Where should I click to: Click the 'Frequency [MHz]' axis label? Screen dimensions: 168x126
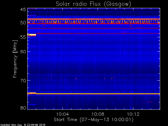[15, 59]
